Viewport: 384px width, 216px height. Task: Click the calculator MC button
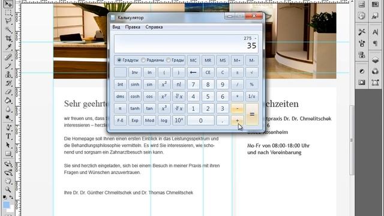coord(193,60)
